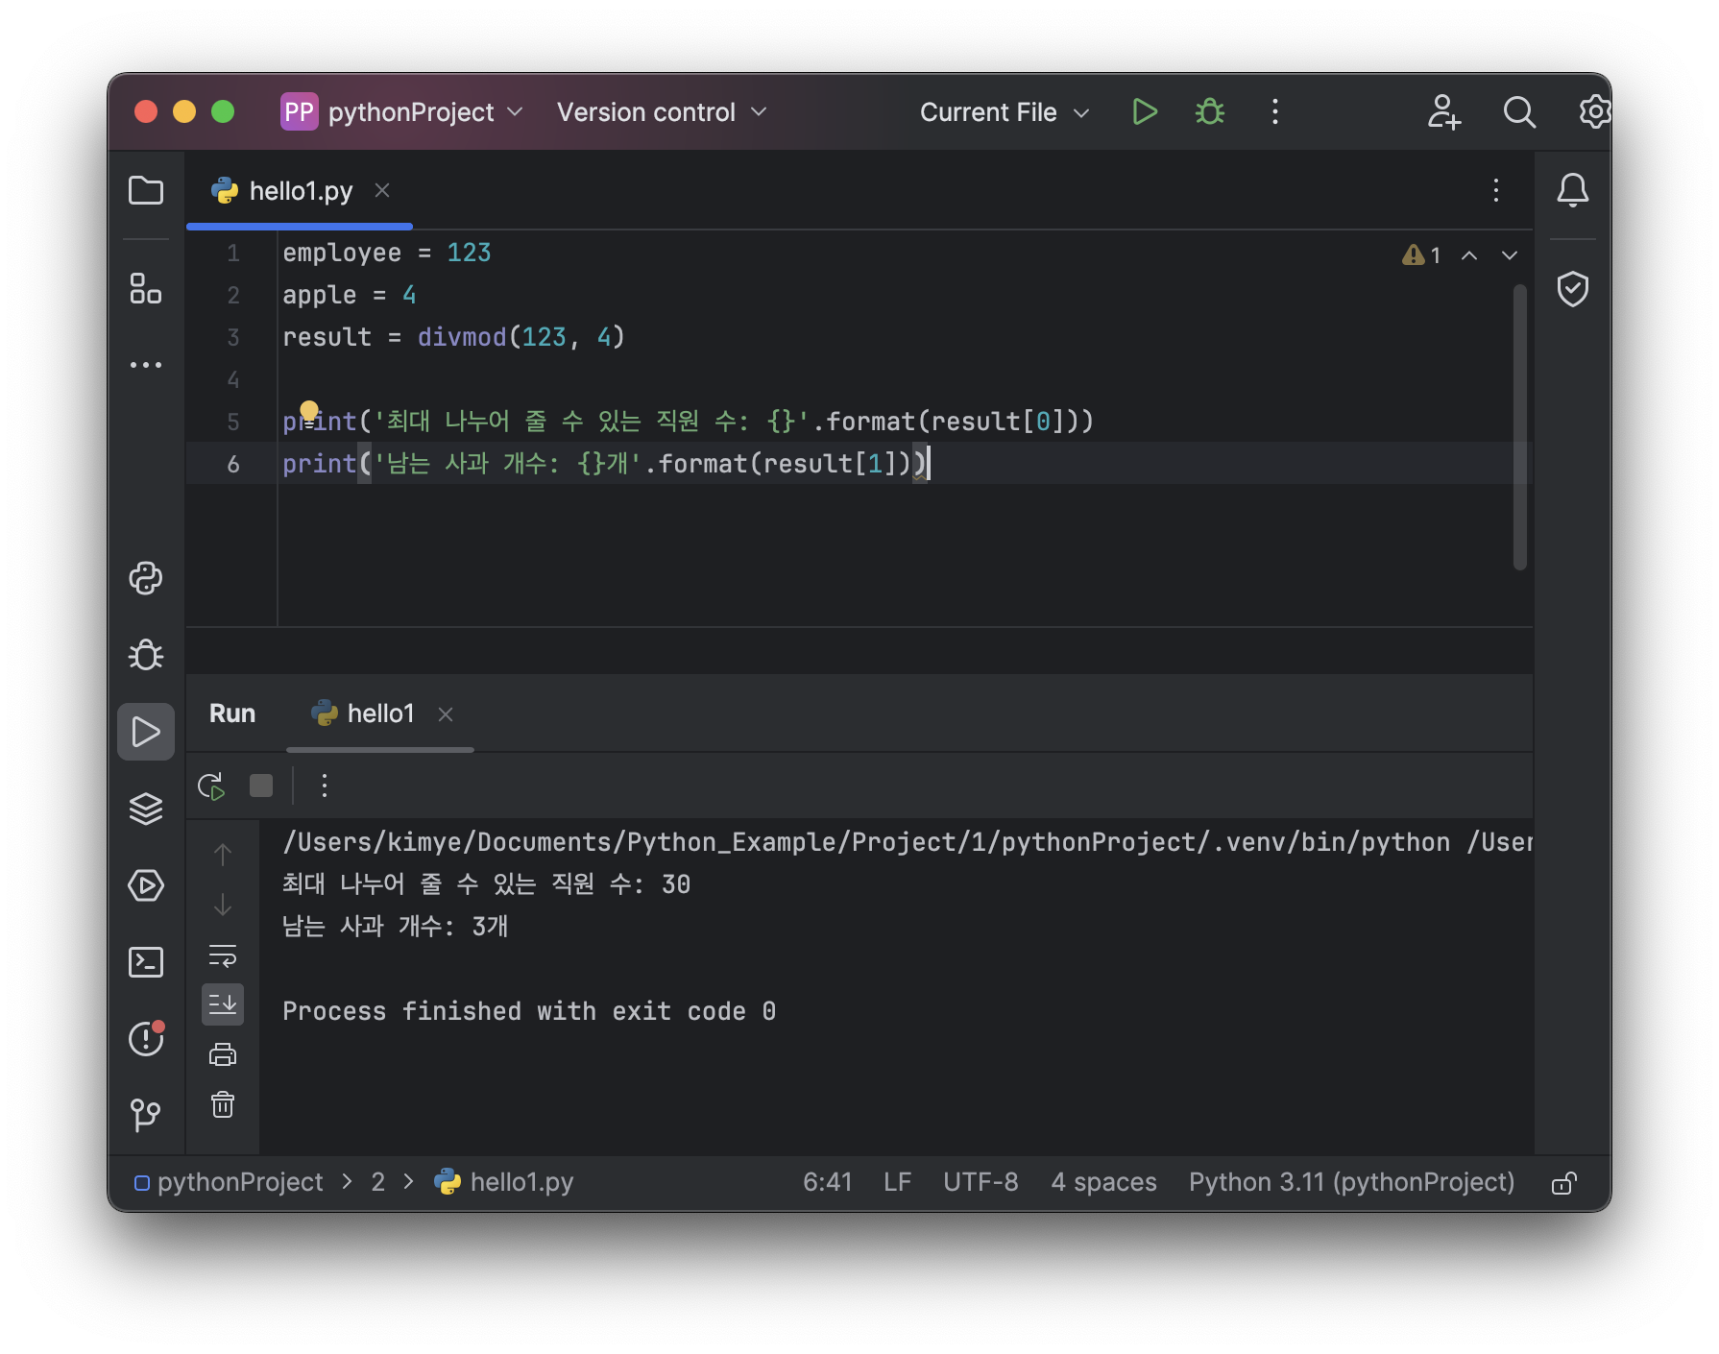
Task: Open the Version control dropdown
Action: point(662,112)
